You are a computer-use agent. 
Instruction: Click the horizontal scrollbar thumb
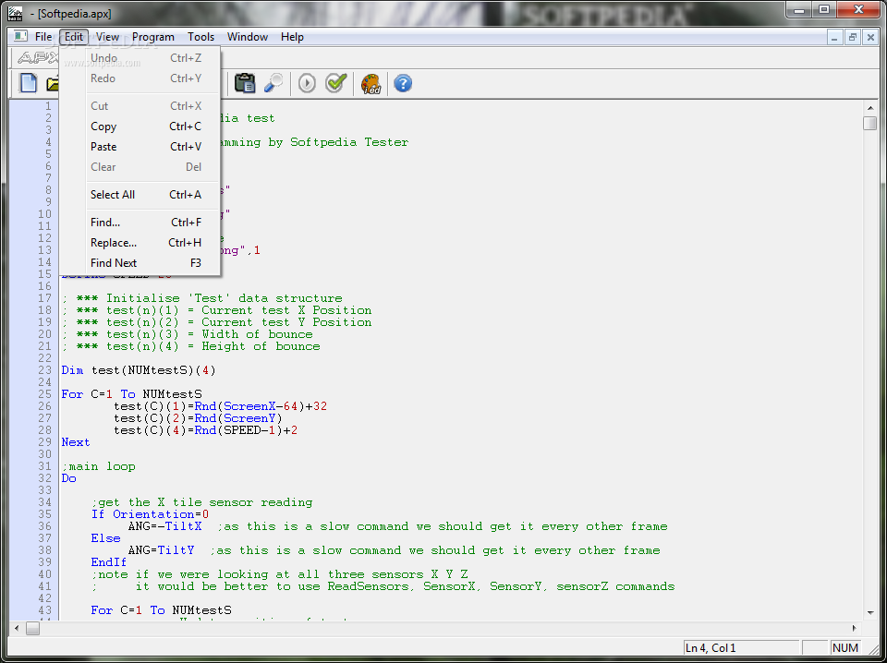click(x=33, y=628)
